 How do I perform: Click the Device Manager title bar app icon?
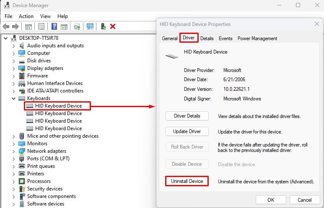tap(7, 5)
